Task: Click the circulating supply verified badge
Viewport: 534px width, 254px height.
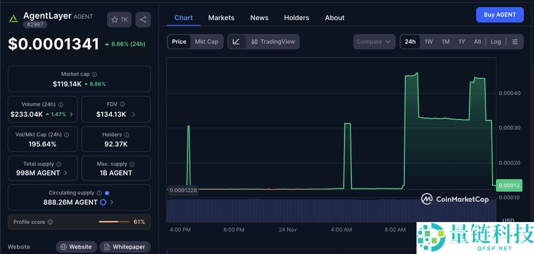Action: tap(107, 193)
